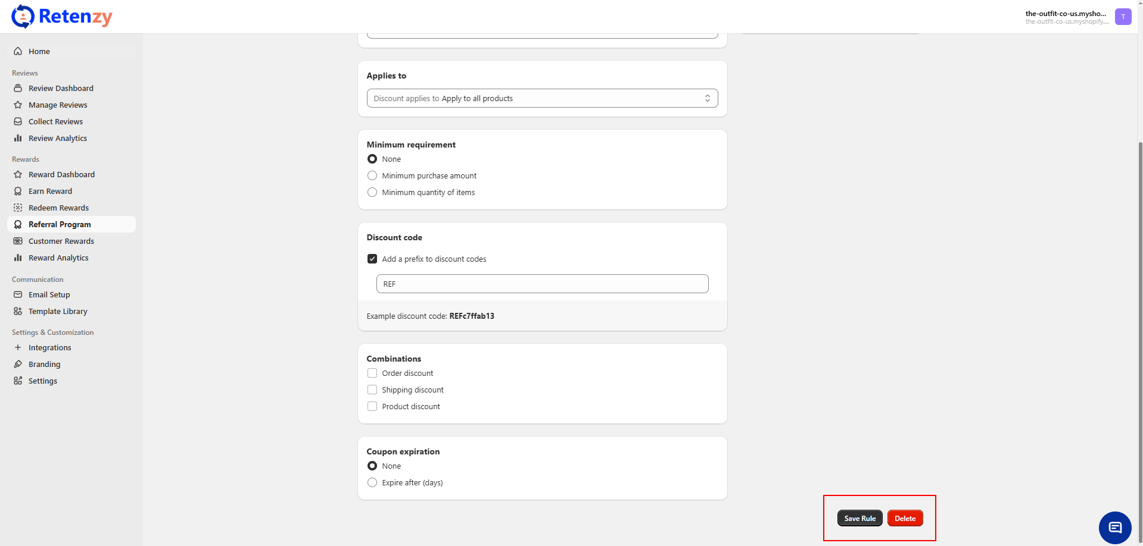Open the Discount applies to dropdown
Viewport: 1143px width, 546px height.
click(x=542, y=98)
